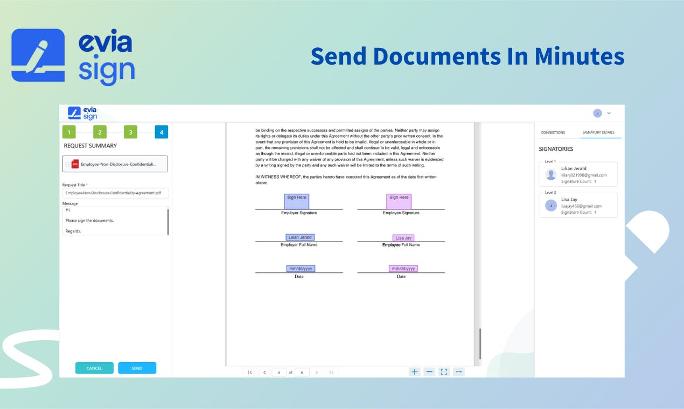Screen dimensions: 684x409
Task: Toggle fit-to-page view
Action: point(444,372)
